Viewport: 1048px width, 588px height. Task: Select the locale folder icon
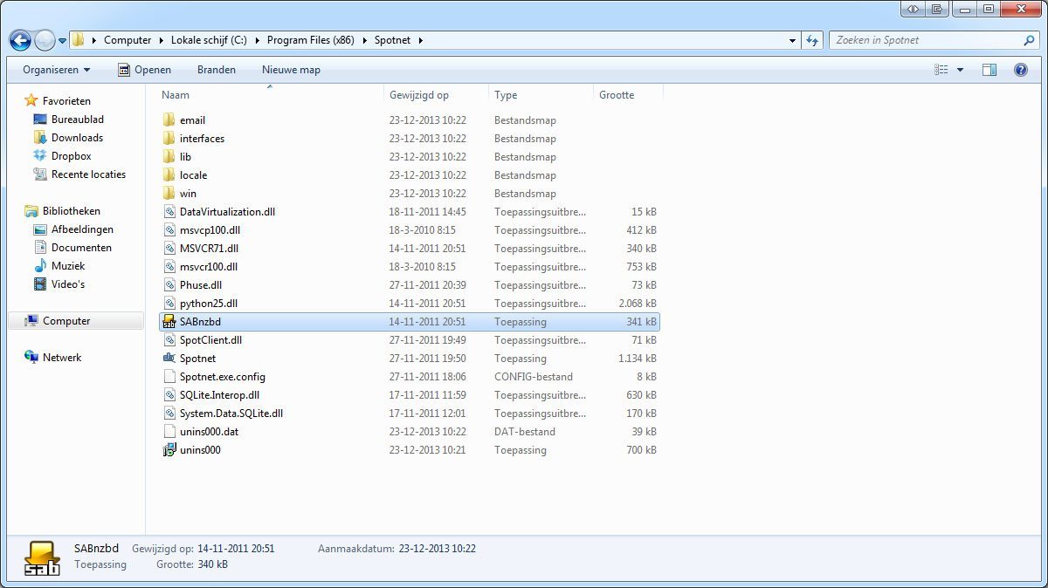169,175
